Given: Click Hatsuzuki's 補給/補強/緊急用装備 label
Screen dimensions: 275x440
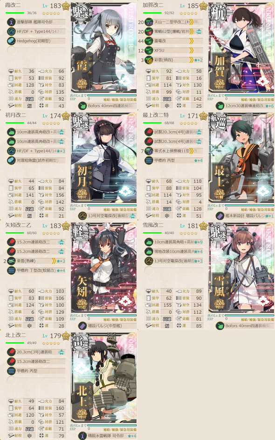Looking at the screenshot, I should point(120,210).
